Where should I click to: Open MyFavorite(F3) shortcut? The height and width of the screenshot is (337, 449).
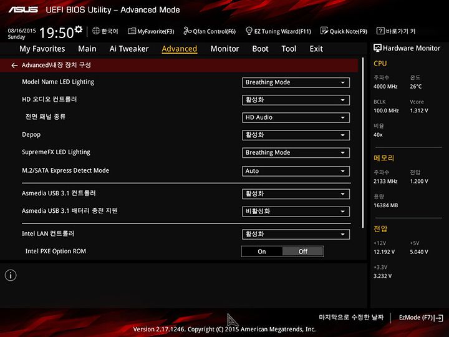[x=151, y=31]
